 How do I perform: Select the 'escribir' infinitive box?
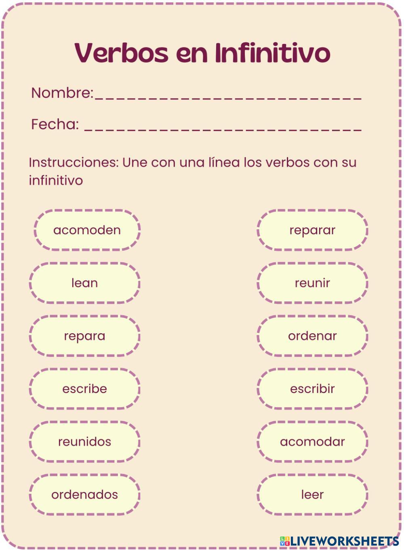click(312, 389)
